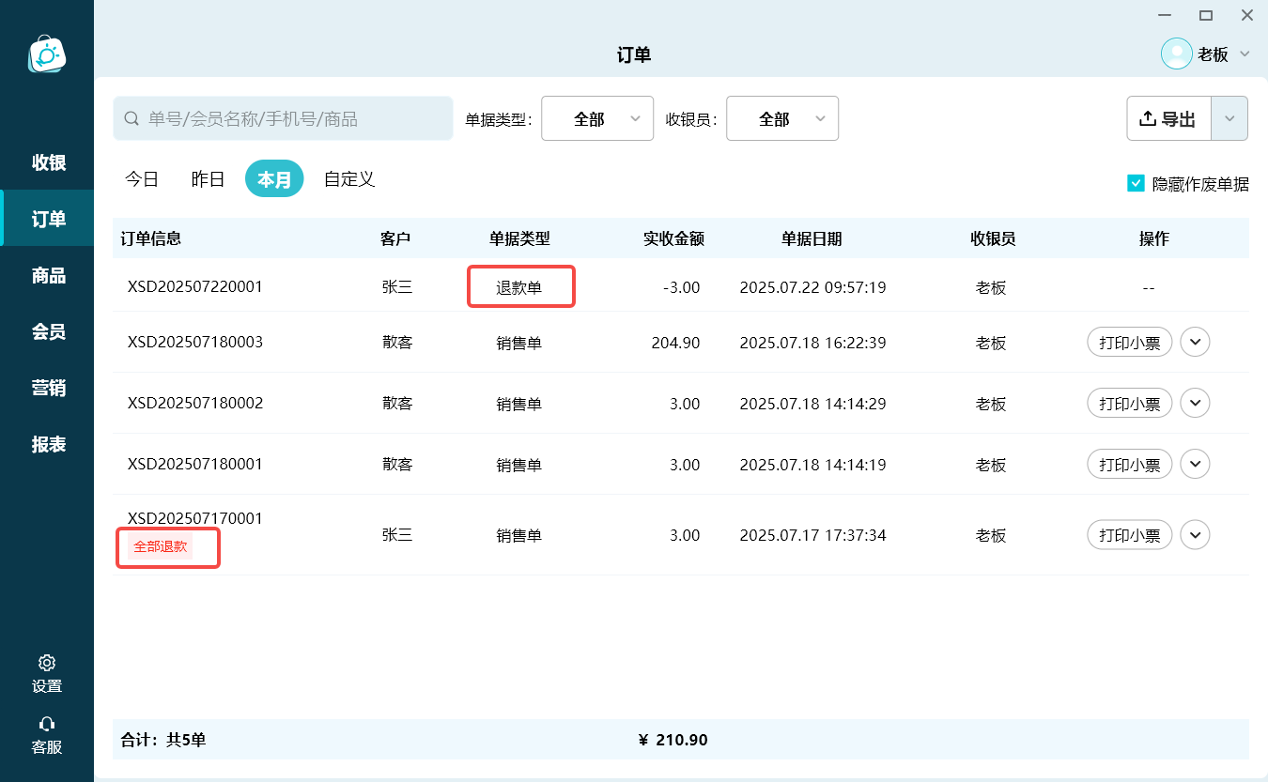The height and width of the screenshot is (782, 1268).
Task: Close the application window
Action: [1247, 15]
